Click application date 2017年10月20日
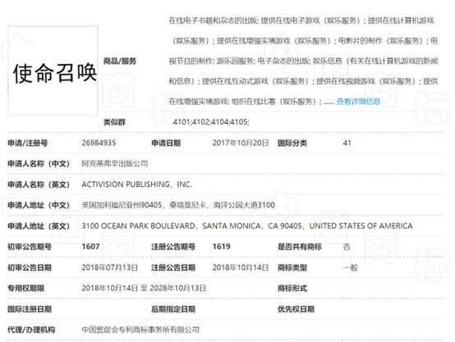This screenshot has width=455, height=342. click(x=241, y=143)
